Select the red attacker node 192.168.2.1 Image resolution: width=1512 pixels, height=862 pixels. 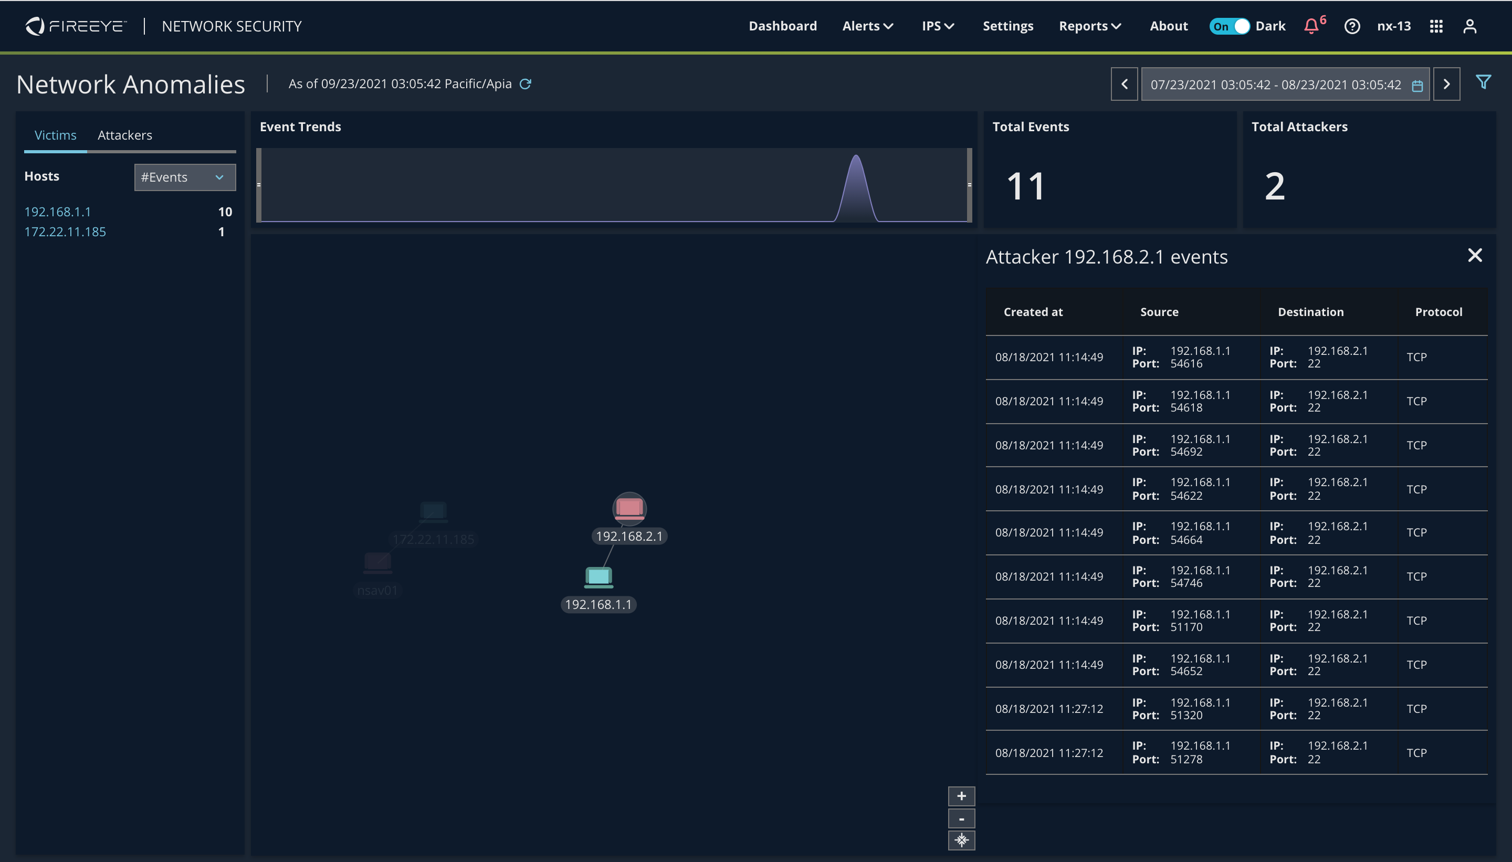coord(629,509)
